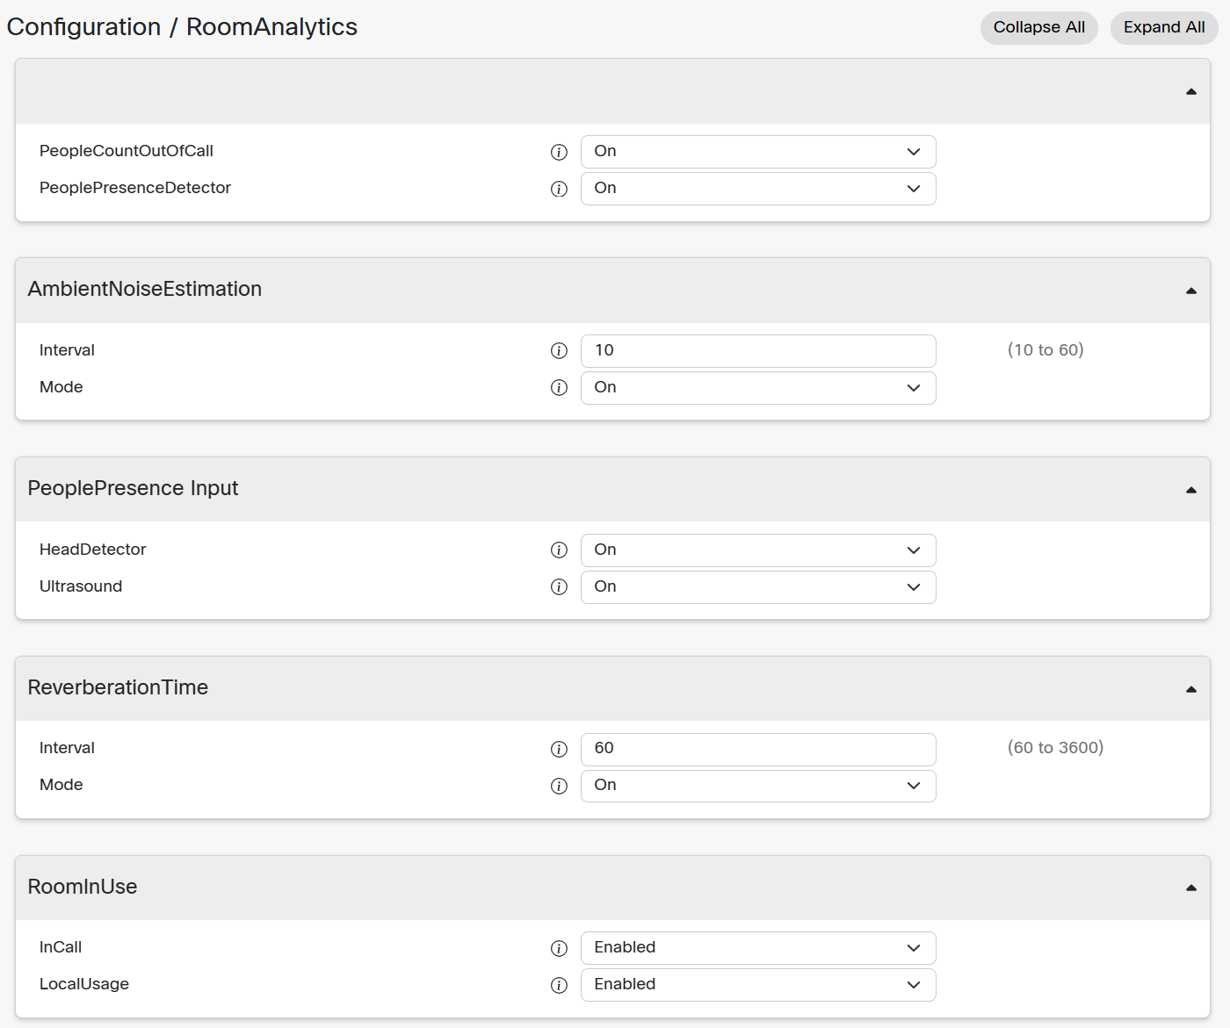Open the InCall Enabled dropdown
Image resolution: width=1230 pixels, height=1028 pixels.
click(758, 948)
